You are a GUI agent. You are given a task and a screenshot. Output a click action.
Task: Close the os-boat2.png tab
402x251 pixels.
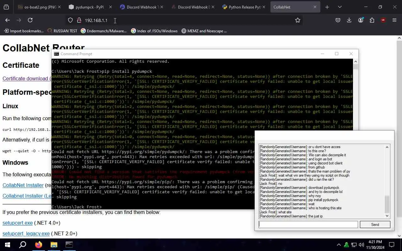click(x=59, y=7)
